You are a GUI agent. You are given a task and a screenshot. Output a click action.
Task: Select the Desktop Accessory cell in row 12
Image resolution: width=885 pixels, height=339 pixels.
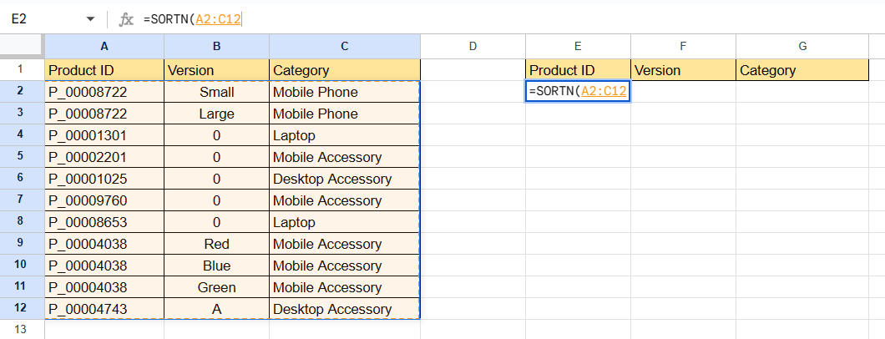pyautogui.click(x=344, y=309)
